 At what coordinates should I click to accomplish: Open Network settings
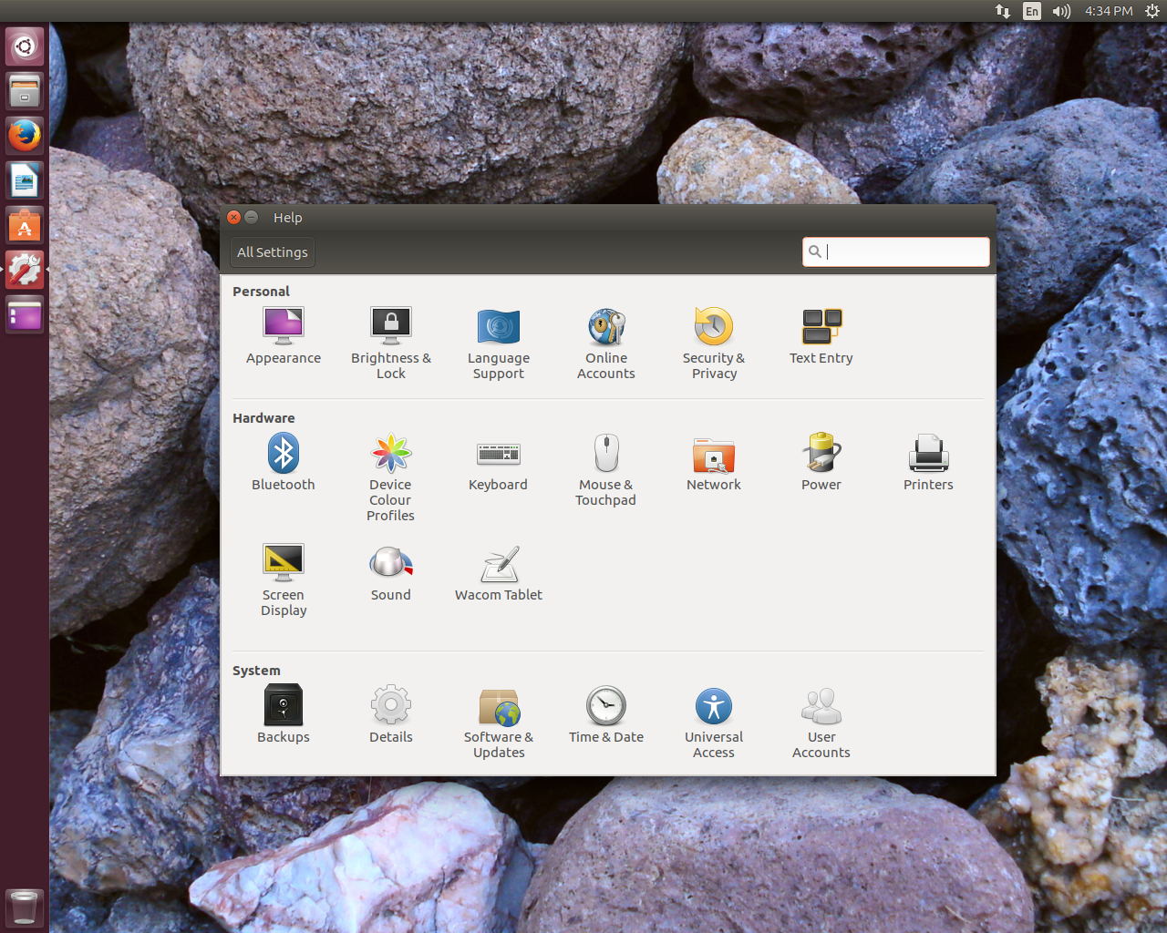(x=714, y=463)
